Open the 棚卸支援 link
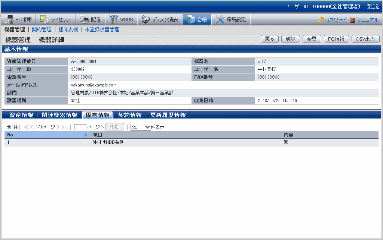The image size is (383, 240). (x=68, y=29)
